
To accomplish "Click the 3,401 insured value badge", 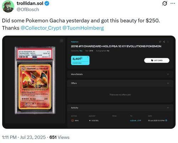I will pos(80,60).
